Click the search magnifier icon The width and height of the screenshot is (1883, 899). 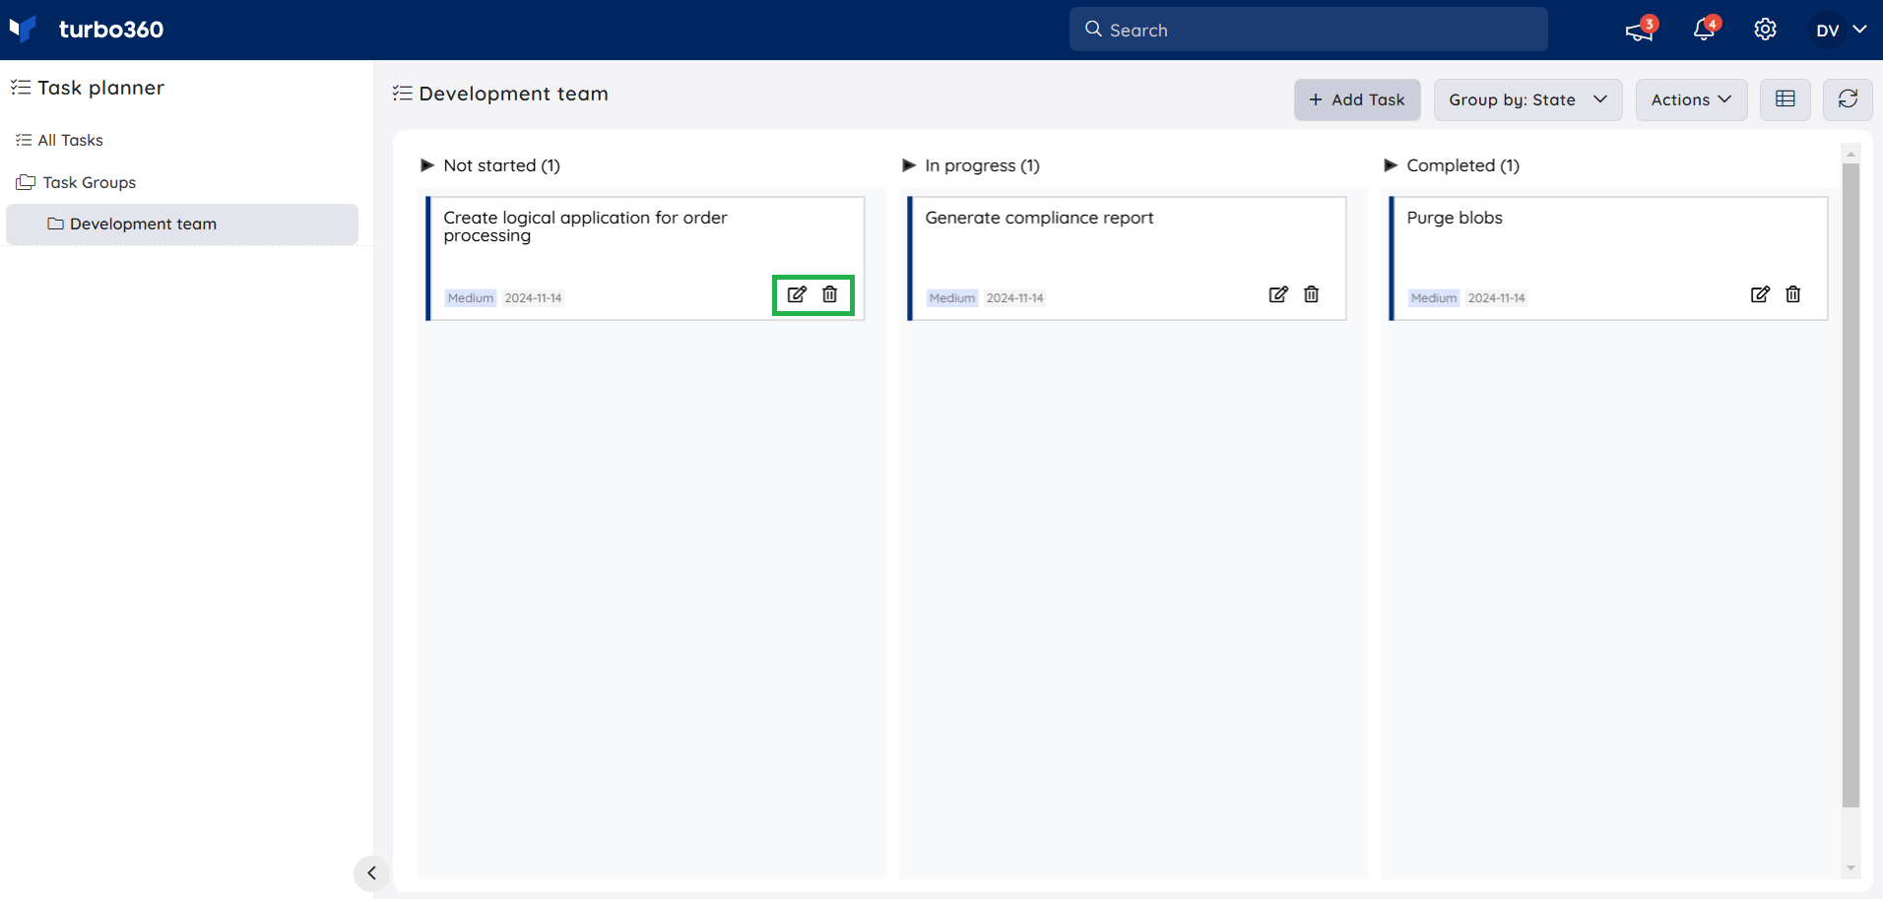point(1093,30)
